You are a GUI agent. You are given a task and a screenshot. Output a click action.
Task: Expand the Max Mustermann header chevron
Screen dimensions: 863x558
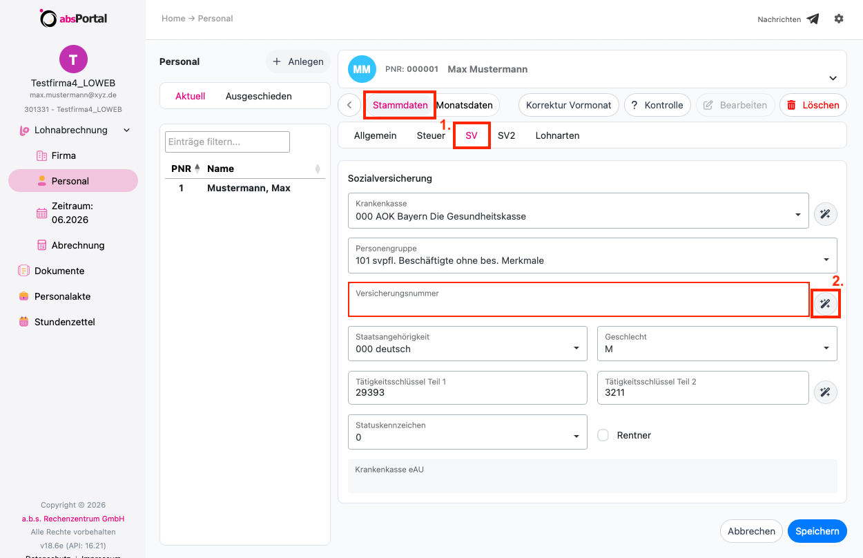(x=833, y=78)
